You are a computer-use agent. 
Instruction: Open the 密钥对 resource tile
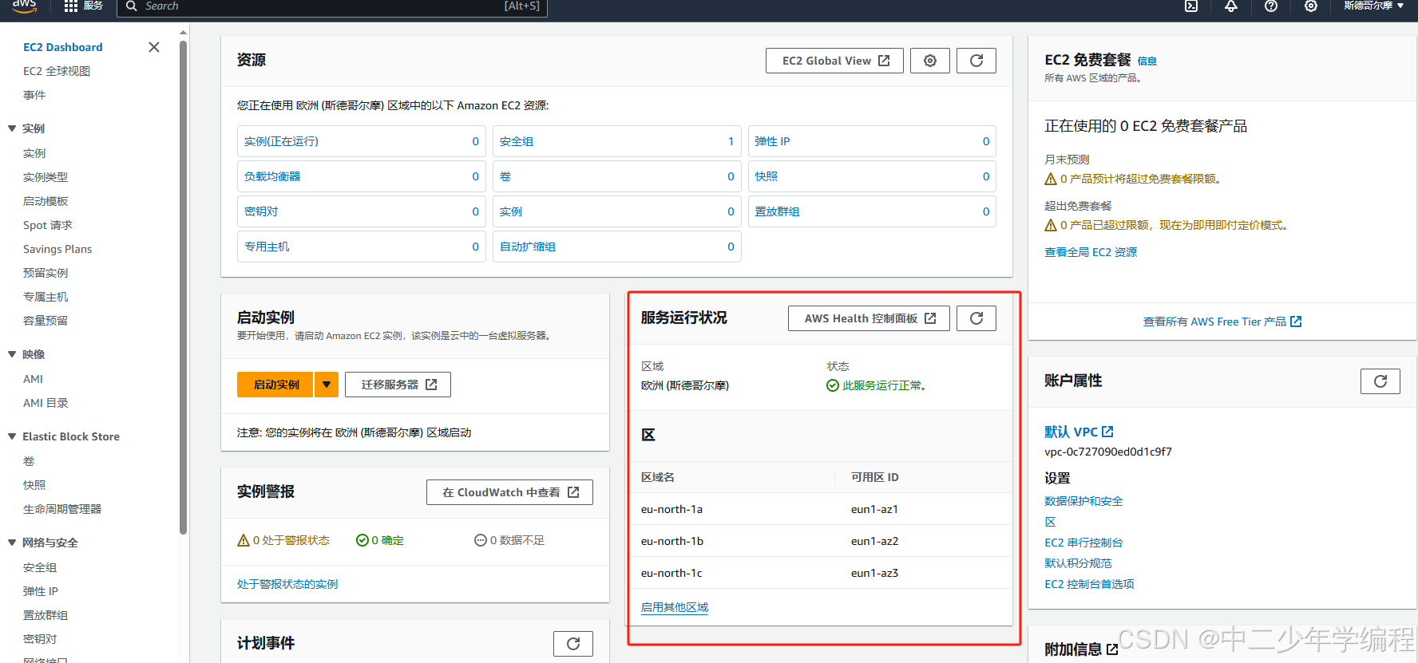coord(361,211)
